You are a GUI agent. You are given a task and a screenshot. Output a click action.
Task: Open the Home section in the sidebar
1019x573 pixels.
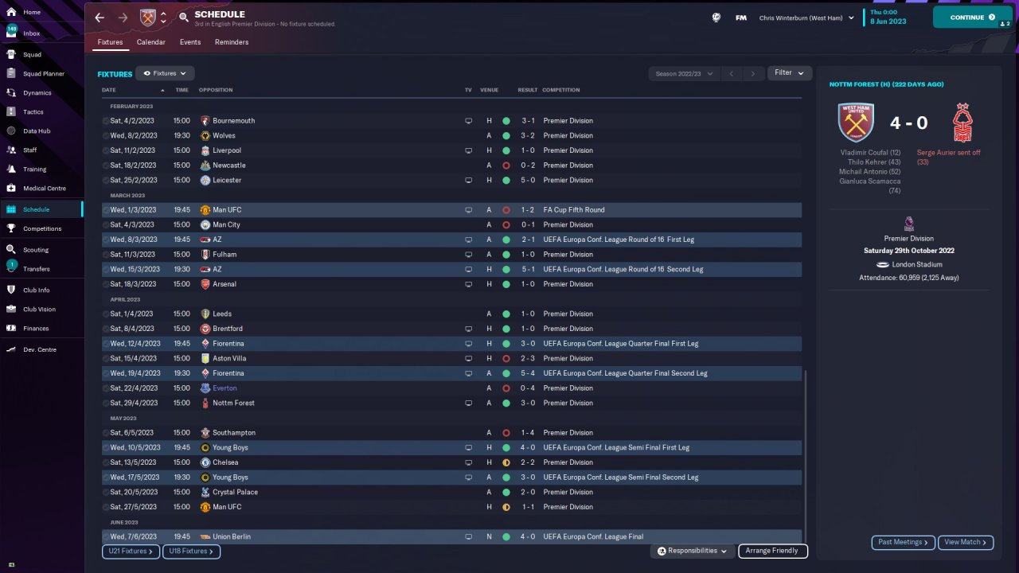pyautogui.click(x=32, y=13)
